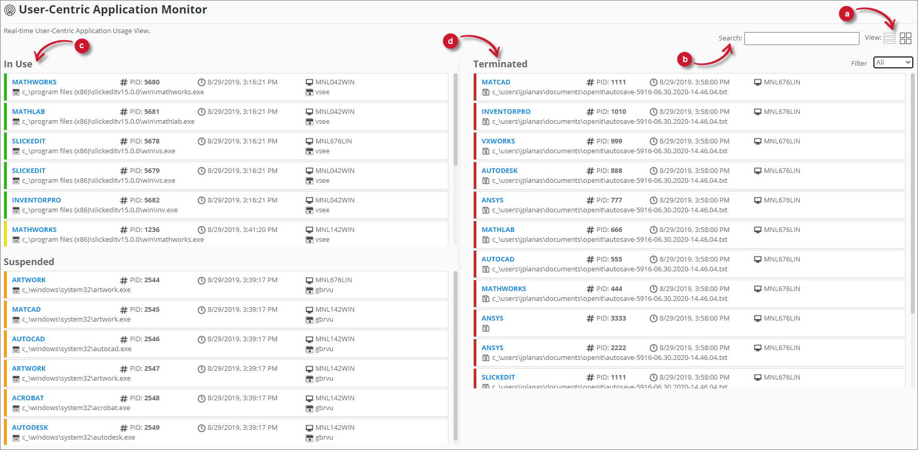Click the ARTWORK link with PID 2544

pos(29,280)
